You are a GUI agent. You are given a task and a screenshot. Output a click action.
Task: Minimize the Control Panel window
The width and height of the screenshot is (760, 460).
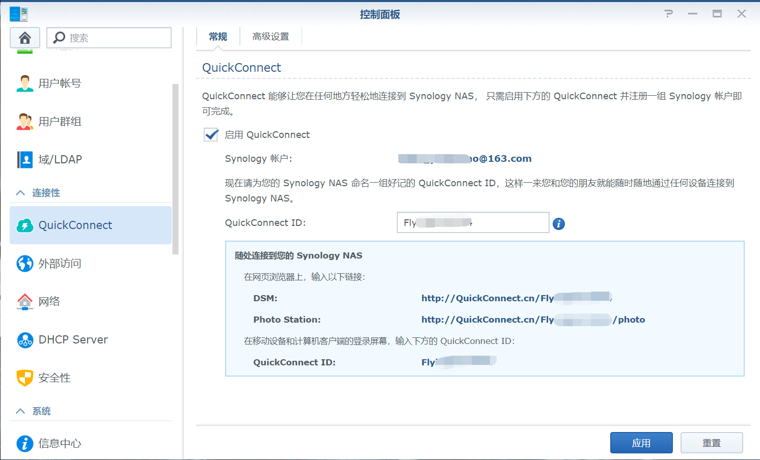point(693,14)
